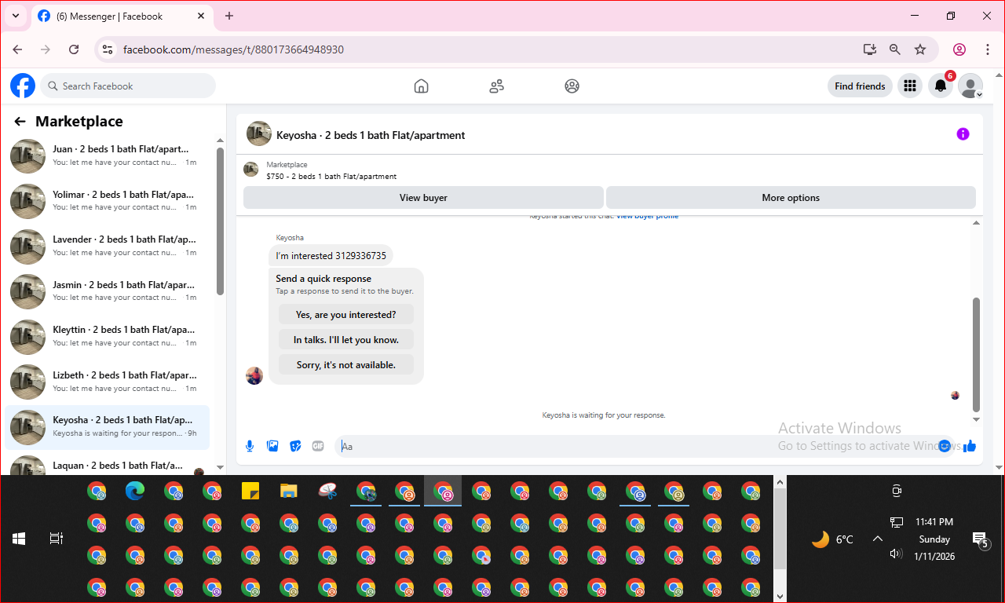
Task: Click the '$750 - 2 beds 1 bath Flat/apartment' listing text
Action: (x=331, y=177)
